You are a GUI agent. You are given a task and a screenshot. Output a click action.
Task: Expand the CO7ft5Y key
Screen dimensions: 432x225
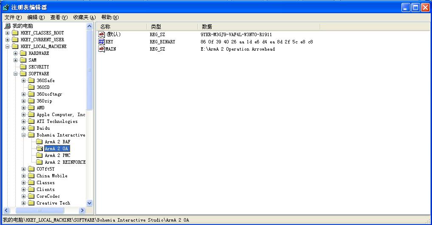click(x=24, y=169)
